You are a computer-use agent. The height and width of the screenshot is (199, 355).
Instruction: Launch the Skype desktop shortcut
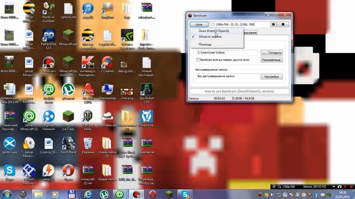tap(9, 173)
